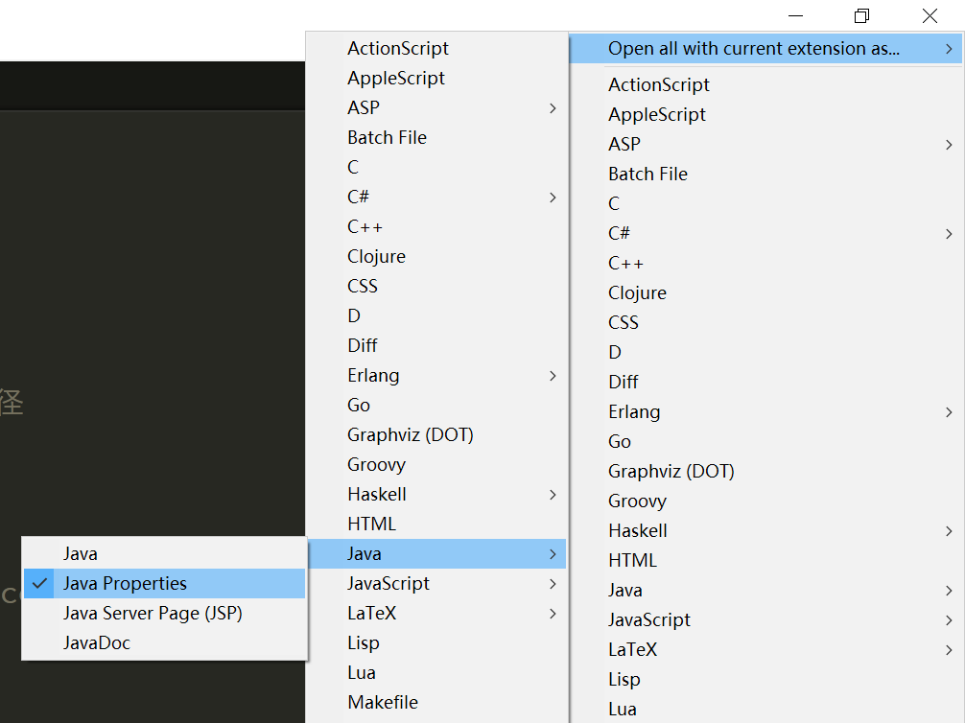Image resolution: width=965 pixels, height=723 pixels.
Task: Expand ASP below the 'Open all…' header
Action: (x=765, y=144)
